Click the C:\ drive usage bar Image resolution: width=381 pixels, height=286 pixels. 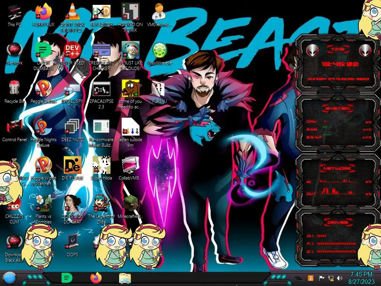pos(321,236)
